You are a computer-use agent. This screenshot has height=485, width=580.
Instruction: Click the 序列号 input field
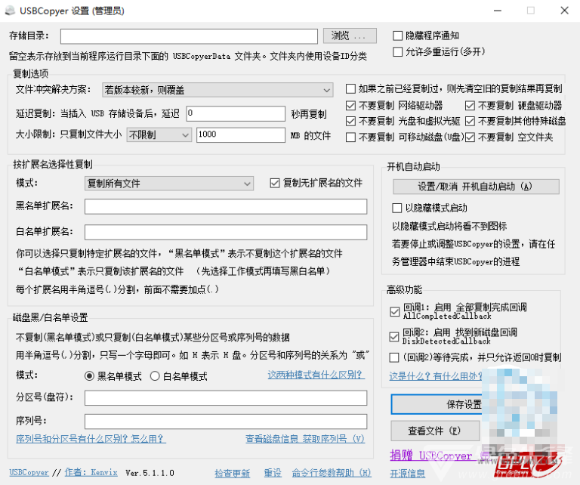tap(226, 422)
